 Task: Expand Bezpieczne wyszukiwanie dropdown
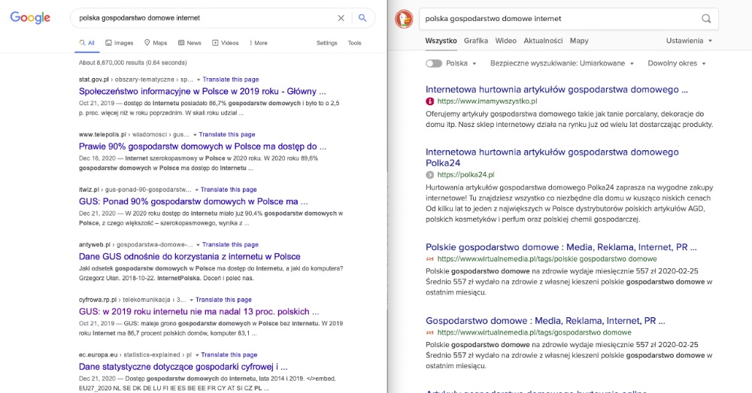pyautogui.click(x=562, y=64)
